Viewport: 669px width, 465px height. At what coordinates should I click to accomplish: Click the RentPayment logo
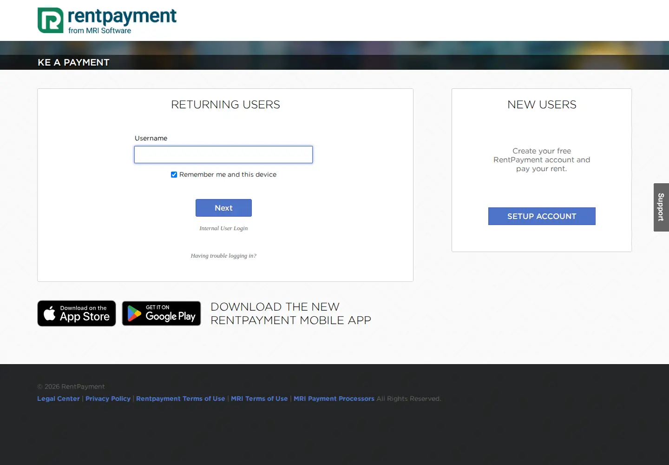click(107, 20)
